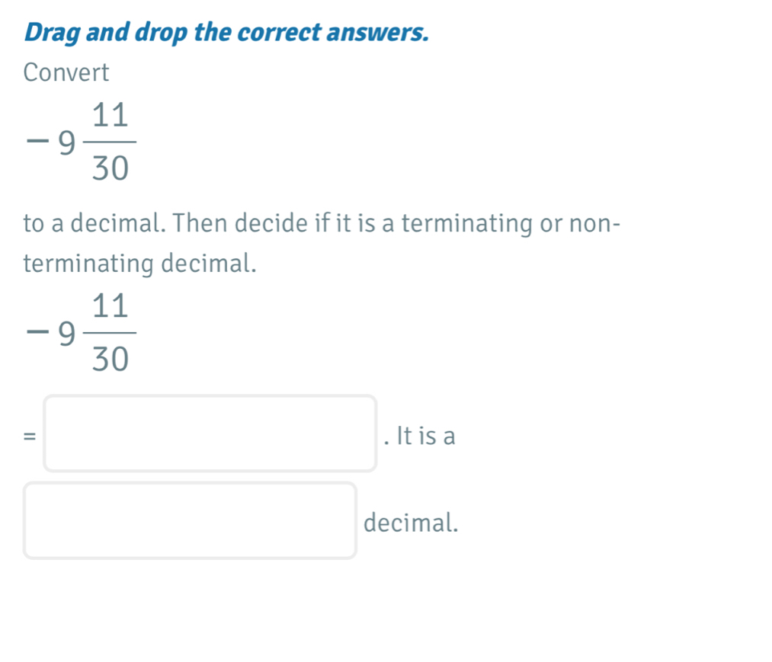Image resolution: width=772 pixels, height=662 pixels.
Task: Select numerator 11 in the top fraction
Action: click(x=110, y=117)
